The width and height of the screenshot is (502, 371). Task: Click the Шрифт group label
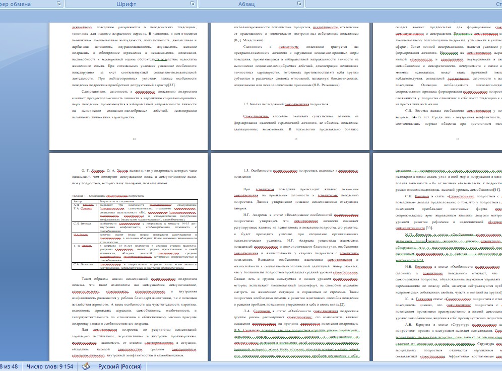coord(126,4)
